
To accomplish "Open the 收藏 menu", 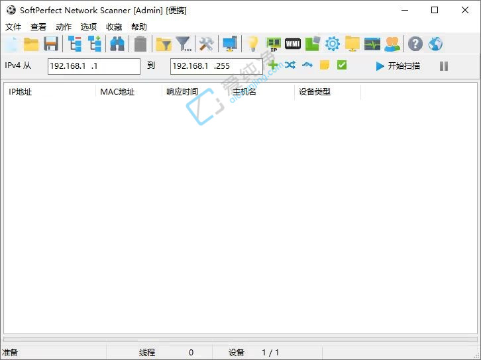I will click(x=114, y=27).
